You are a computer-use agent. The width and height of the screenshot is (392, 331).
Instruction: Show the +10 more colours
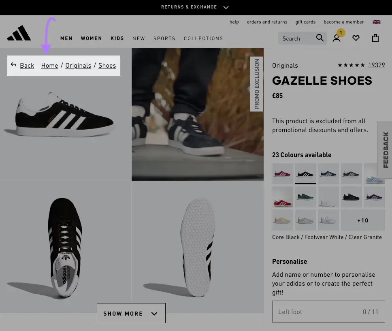pyautogui.click(x=363, y=220)
